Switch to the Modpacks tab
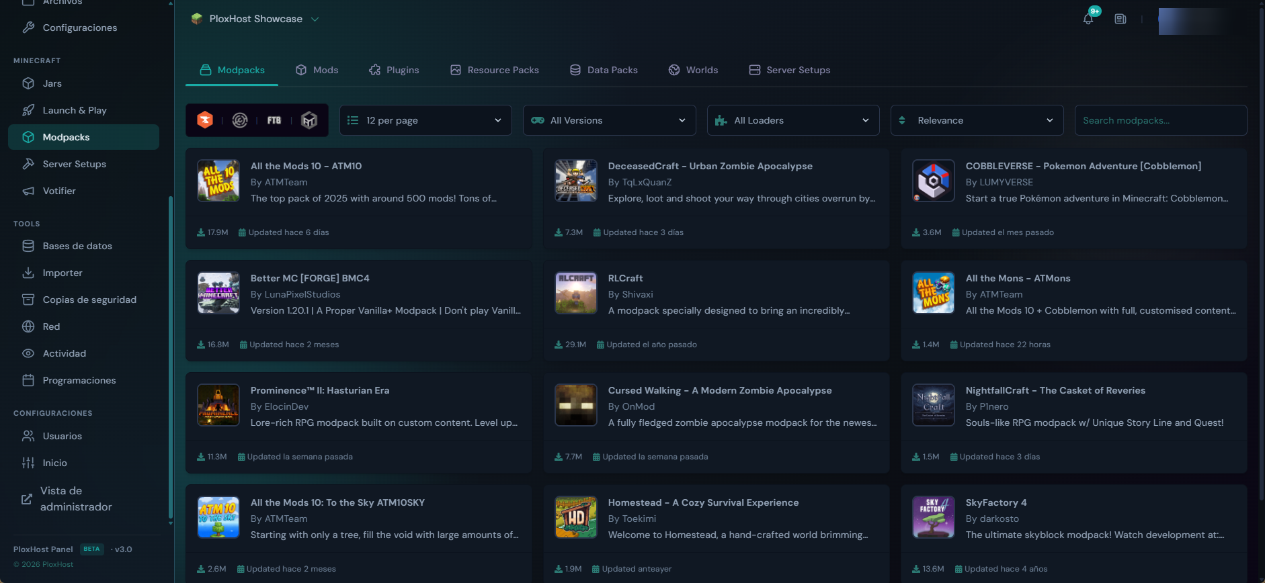This screenshot has width=1265, height=583. (x=232, y=70)
